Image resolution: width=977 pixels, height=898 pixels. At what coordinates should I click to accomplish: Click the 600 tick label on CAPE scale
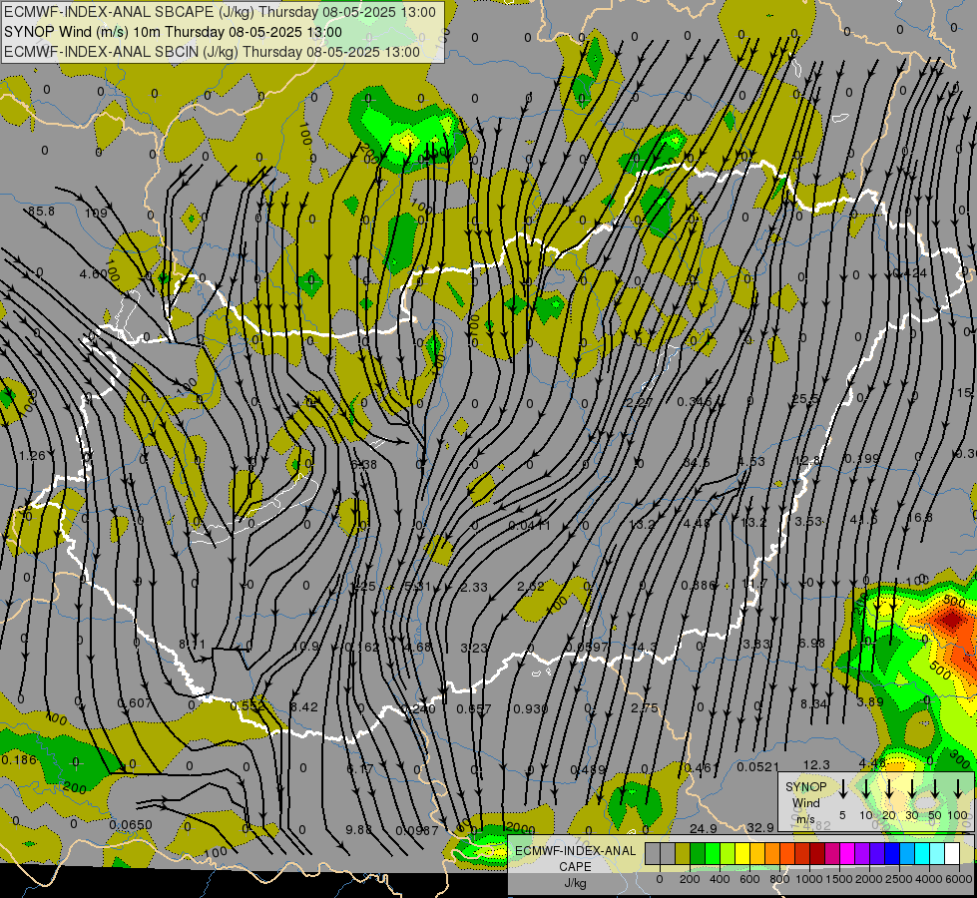click(749, 879)
